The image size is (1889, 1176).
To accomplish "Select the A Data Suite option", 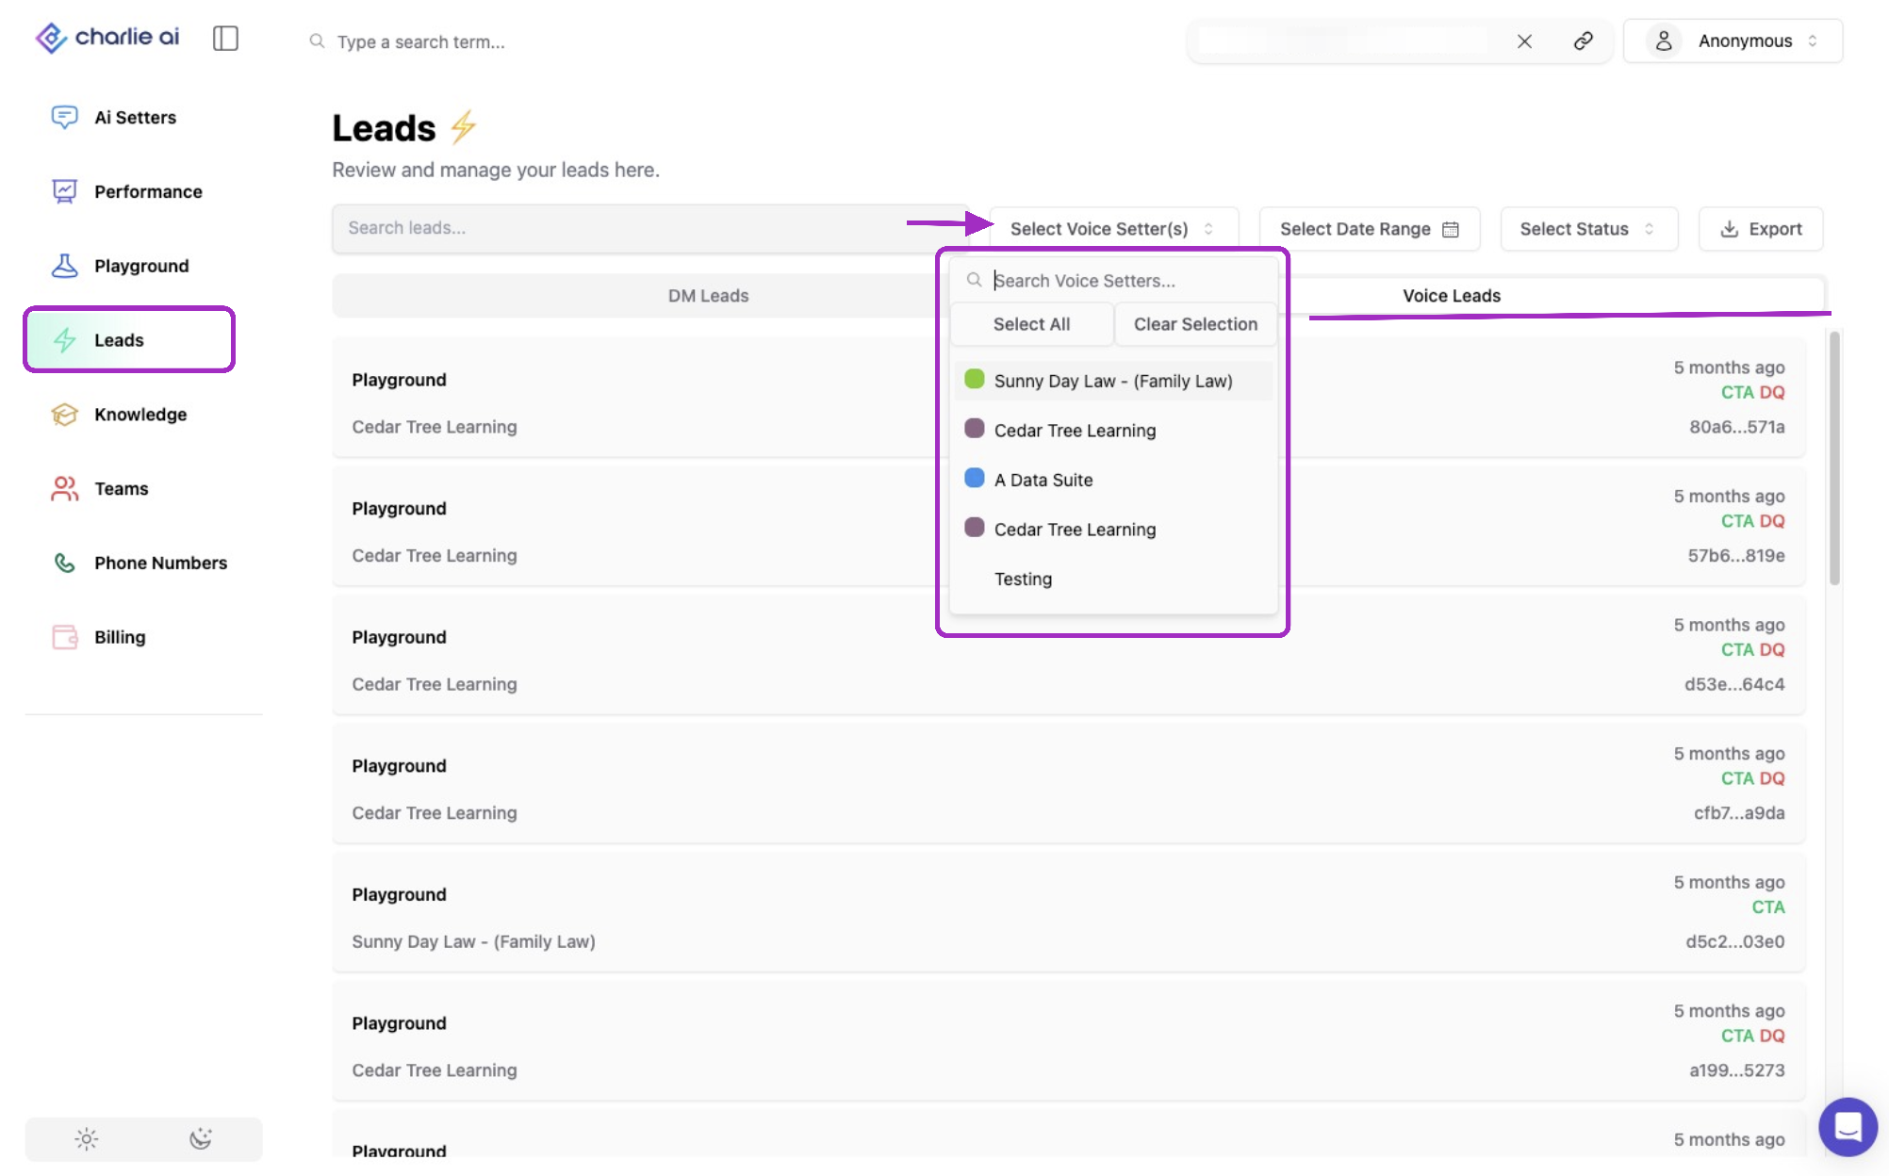I will [1113, 480].
